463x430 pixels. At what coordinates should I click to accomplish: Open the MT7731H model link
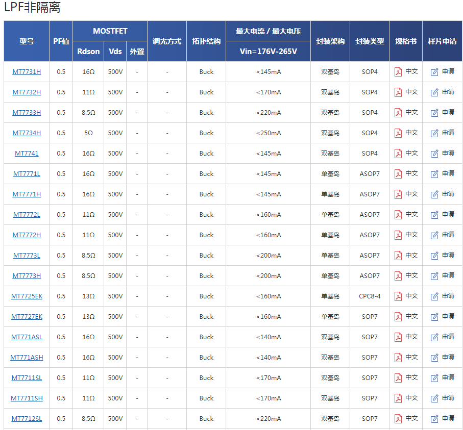click(27, 72)
